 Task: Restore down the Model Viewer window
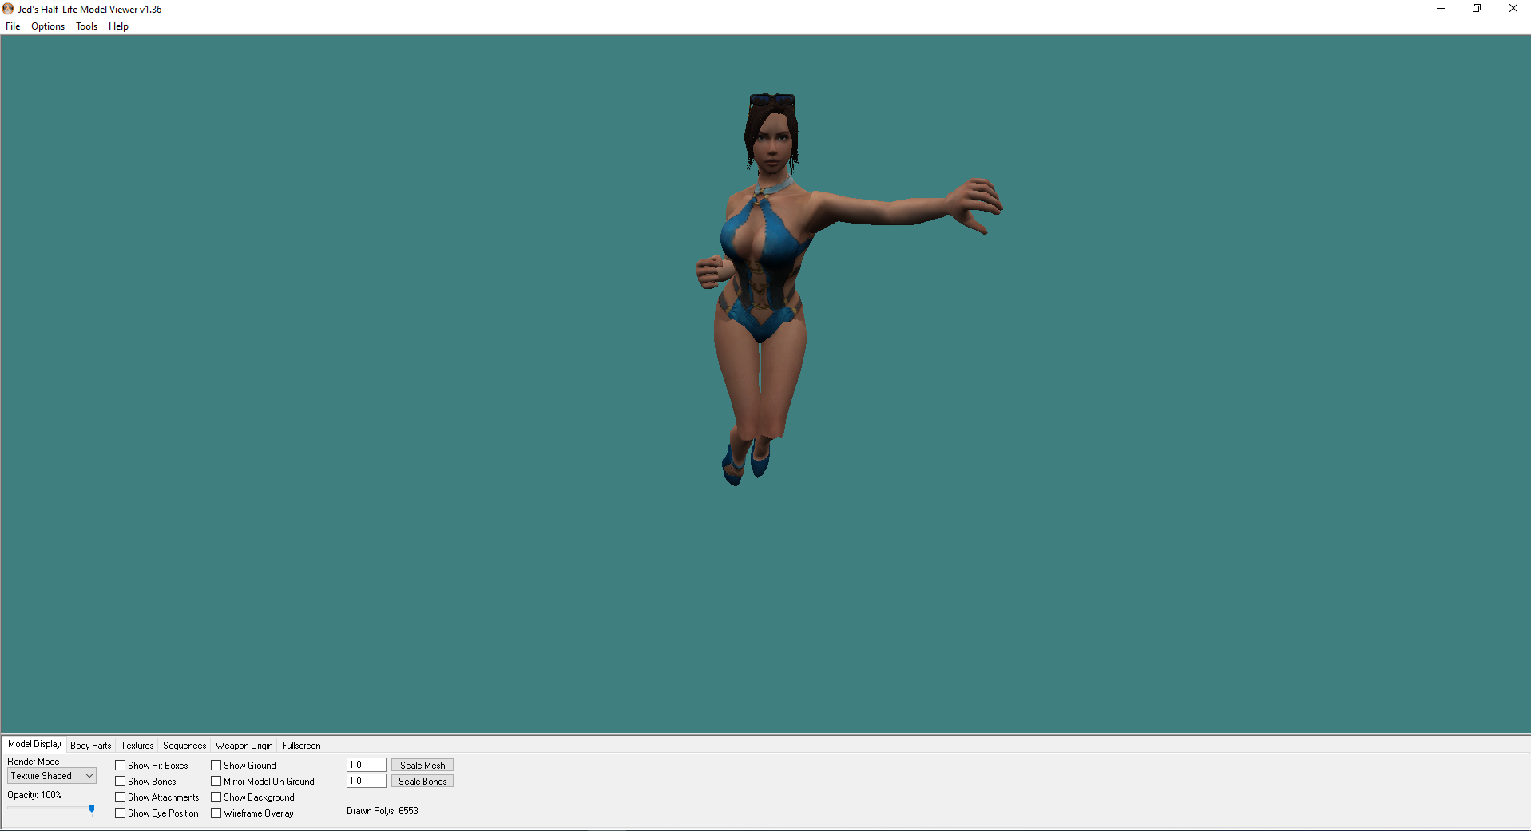pyautogui.click(x=1477, y=9)
